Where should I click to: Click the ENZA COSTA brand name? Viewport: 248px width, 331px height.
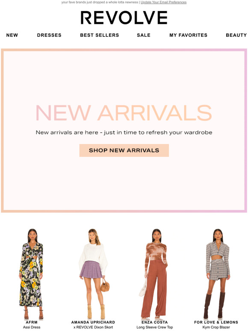[155, 322]
